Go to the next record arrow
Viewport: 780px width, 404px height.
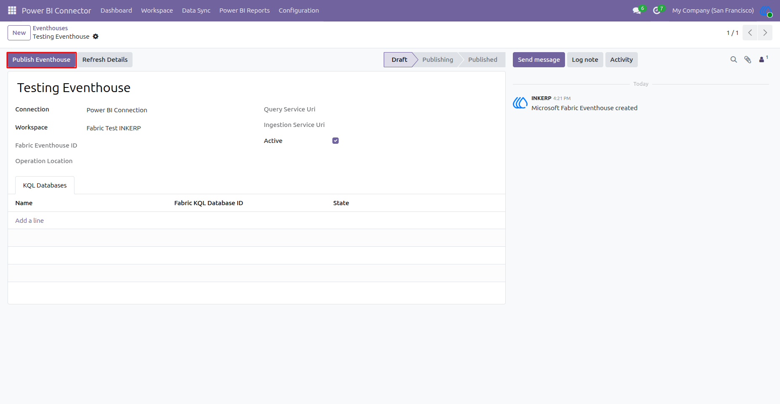[765, 33]
